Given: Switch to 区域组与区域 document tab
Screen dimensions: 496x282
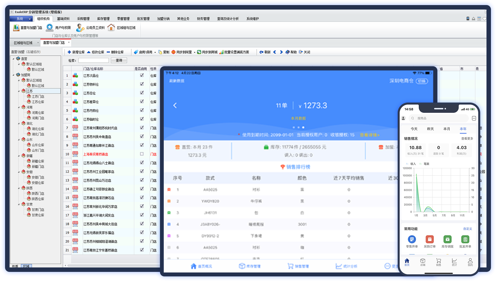Looking at the screenshot, I should 23,43.
